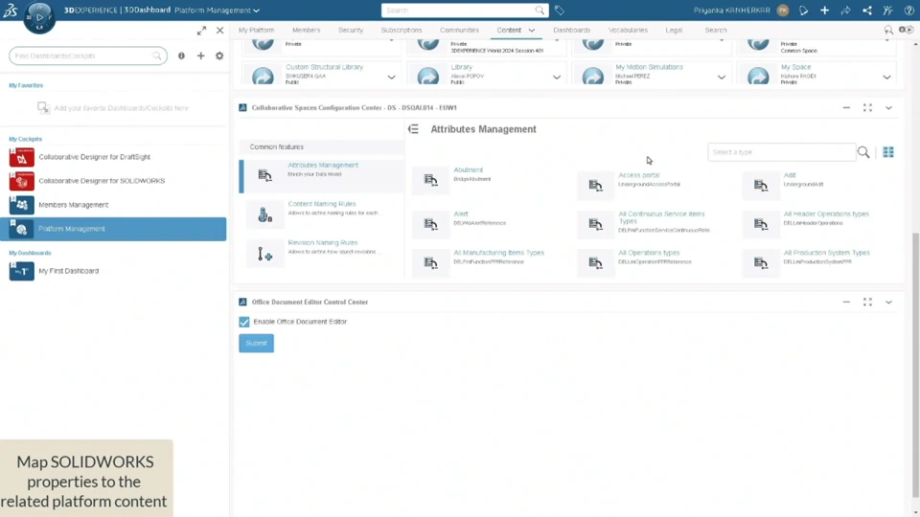The width and height of the screenshot is (920, 517).
Task: Open Custom Structural Library space icon
Action: tap(263, 77)
